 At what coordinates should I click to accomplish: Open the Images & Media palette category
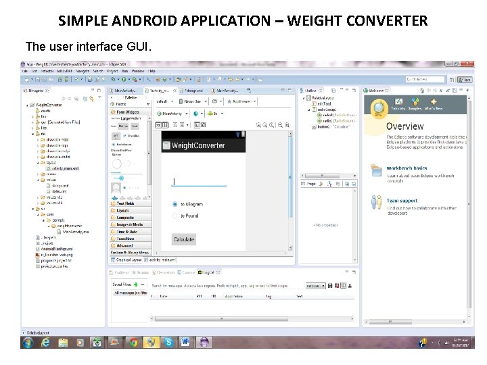point(129,224)
